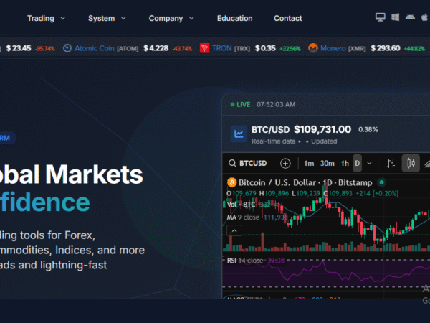The height and width of the screenshot is (323, 430).
Task: Click the TRON logo icon in ticker
Action: (204, 48)
